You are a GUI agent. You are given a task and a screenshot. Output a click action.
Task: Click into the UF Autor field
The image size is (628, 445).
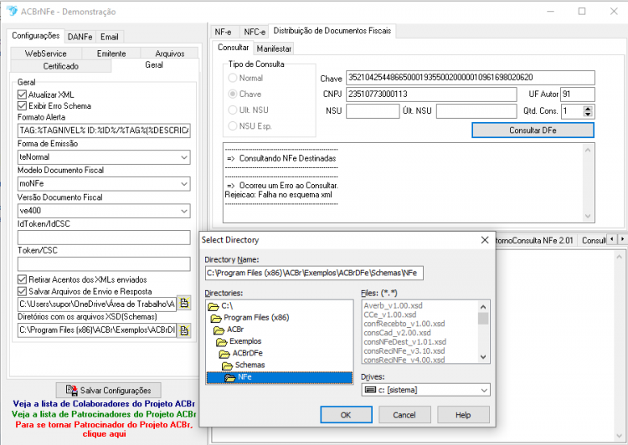[578, 94]
